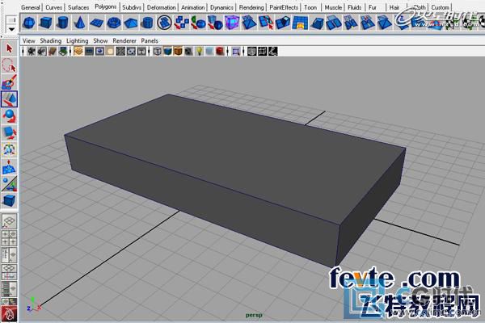Click the Select camera panel icon
The image size is (485, 323).
click(x=32, y=52)
